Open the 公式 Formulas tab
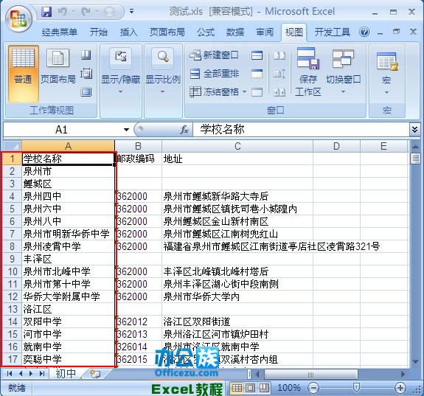Viewport: 424px width, 396px height. click(x=206, y=32)
